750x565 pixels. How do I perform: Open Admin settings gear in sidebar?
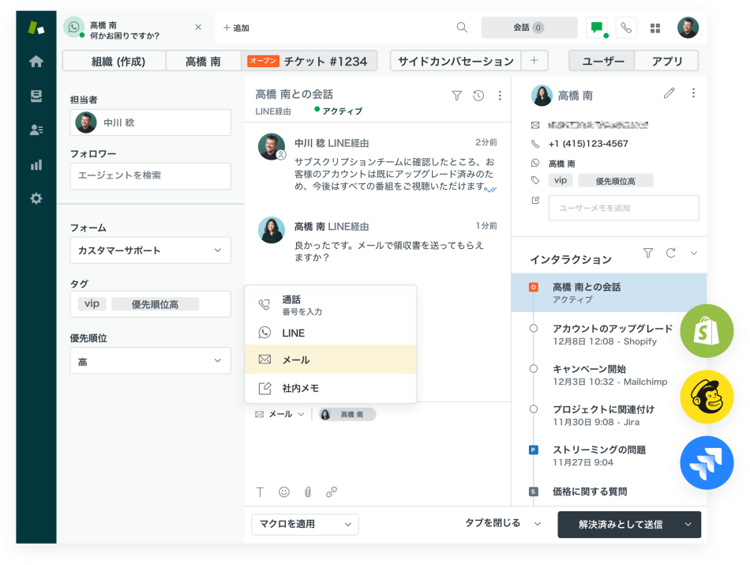(36, 198)
